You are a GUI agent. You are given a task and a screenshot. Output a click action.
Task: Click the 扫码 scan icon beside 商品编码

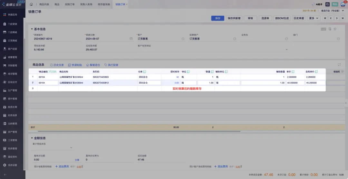[x=52, y=72]
